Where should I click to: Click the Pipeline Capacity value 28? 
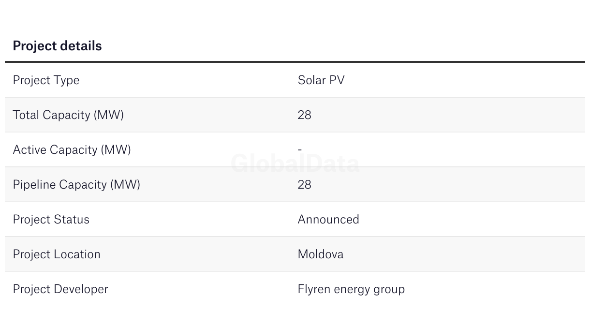[304, 185]
